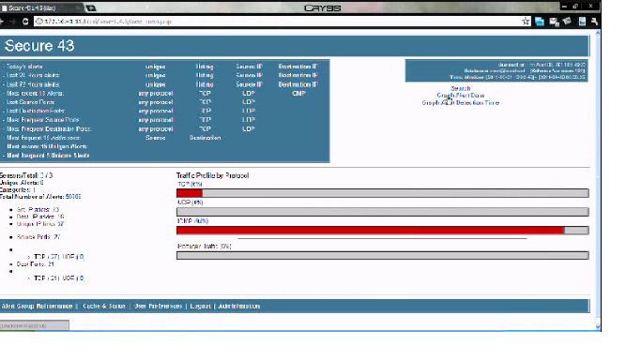This screenshot has width=641, height=360.
Task: Open the mail extension icon
Action: pos(554,22)
